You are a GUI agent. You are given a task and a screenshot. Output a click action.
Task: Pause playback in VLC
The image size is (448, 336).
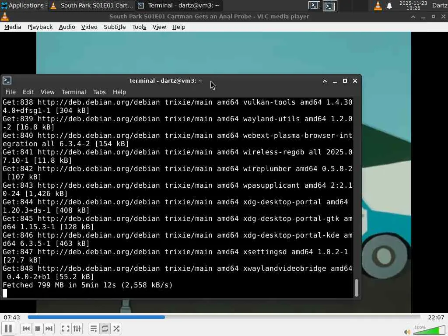point(8,329)
